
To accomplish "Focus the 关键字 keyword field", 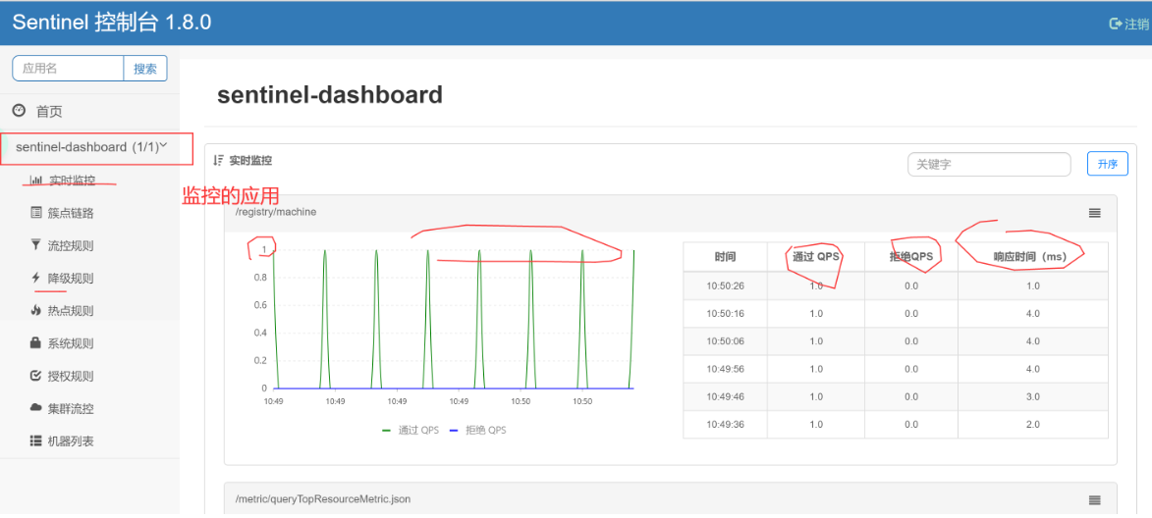I will pyautogui.click(x=989, y=165).
